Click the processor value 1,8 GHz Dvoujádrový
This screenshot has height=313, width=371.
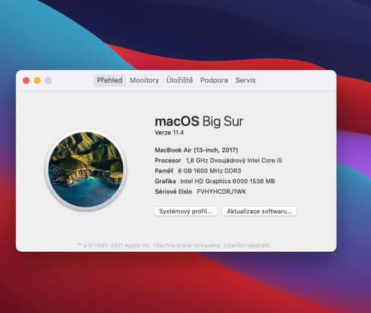(234, 160)
